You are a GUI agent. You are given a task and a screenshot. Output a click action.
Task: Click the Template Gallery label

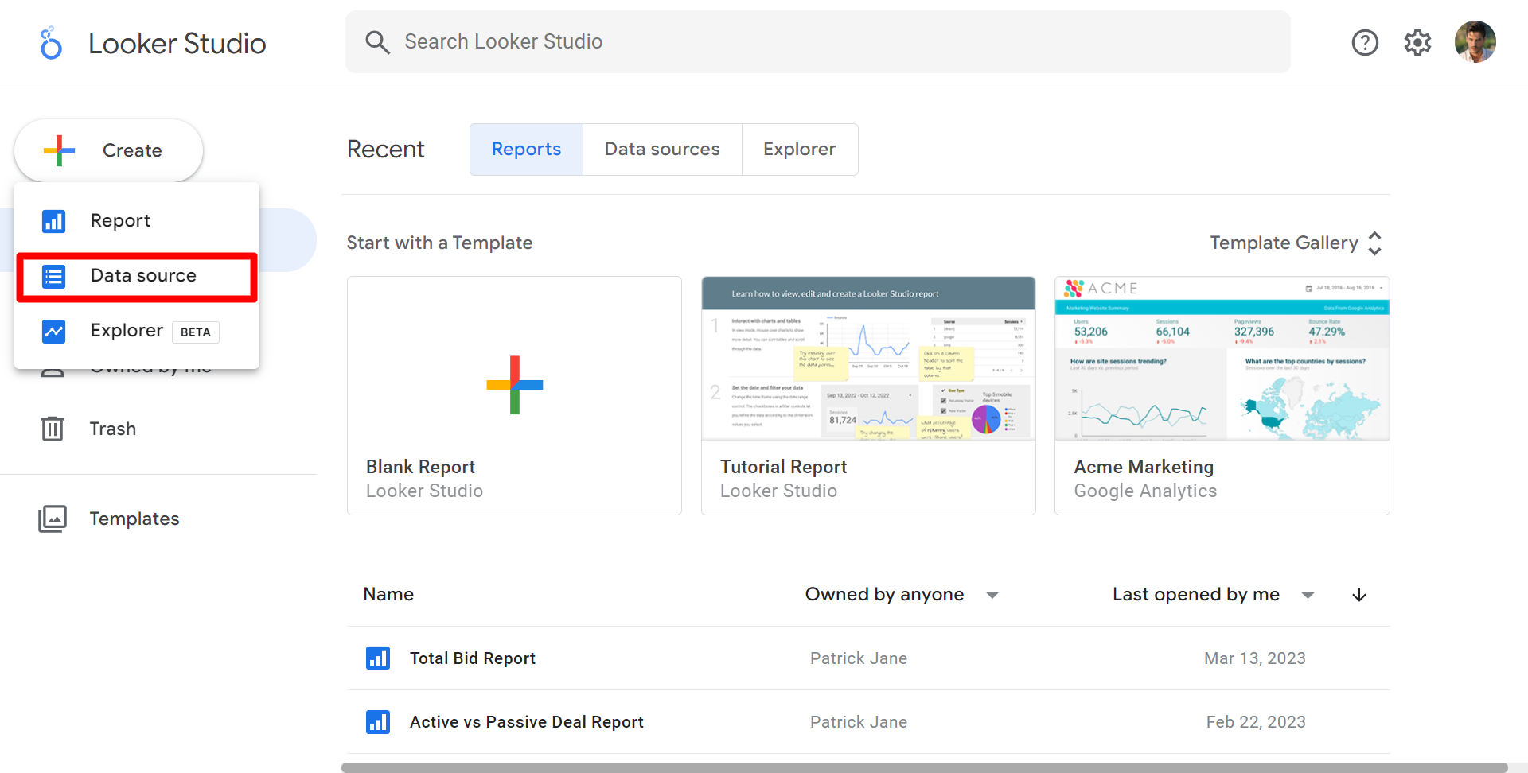(1284, 243)
